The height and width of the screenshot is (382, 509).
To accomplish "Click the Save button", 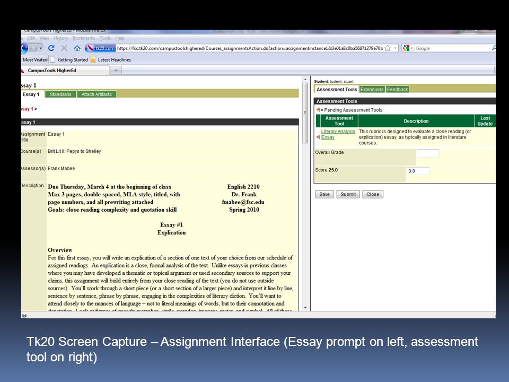I will (324, 194).
